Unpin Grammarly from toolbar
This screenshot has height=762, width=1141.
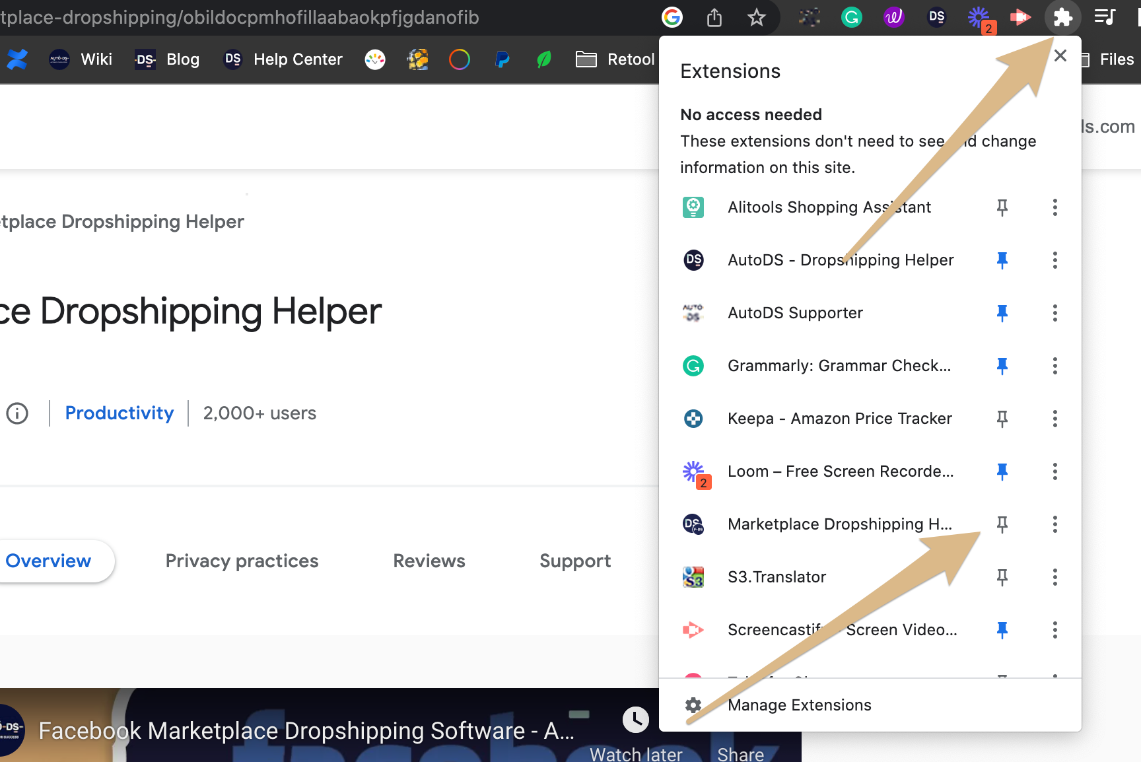coord(1002,366)
